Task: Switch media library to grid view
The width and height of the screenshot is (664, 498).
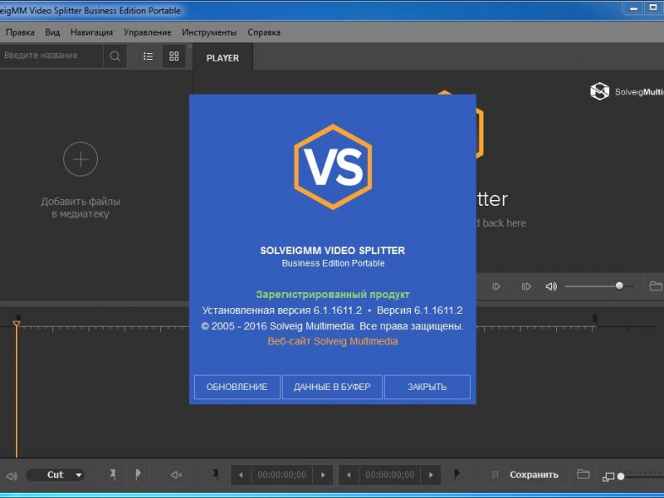Action: coord(174,56)
